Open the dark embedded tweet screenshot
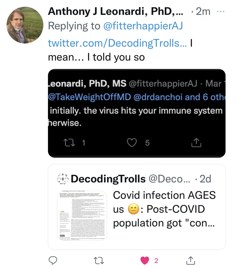 click(x=137, y=113)
